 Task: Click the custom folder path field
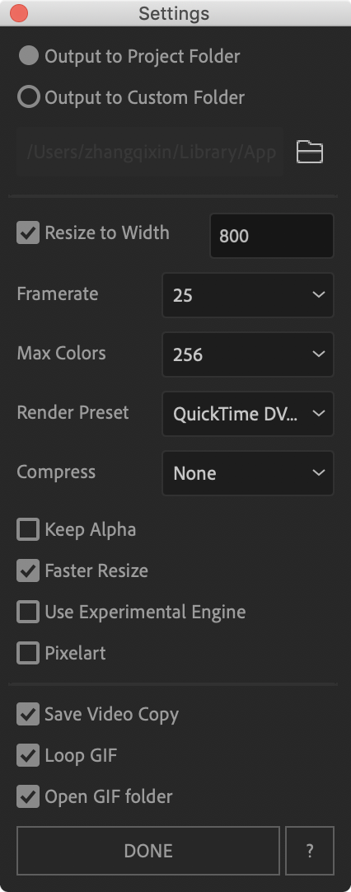(x=150, y=152)
